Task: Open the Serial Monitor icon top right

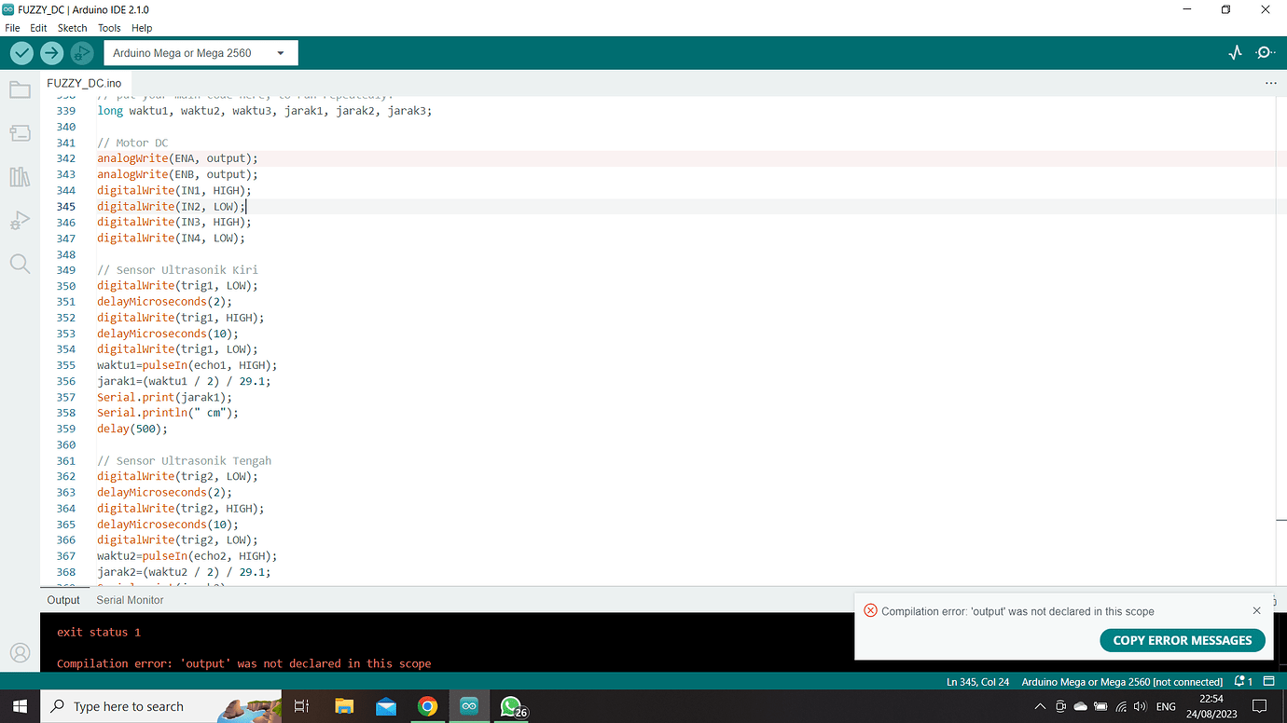Action: pyautogui.click(x=1265, y=53)
